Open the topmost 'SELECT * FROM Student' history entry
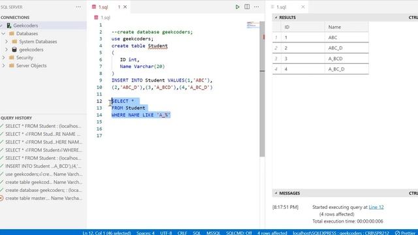418x235 pixels. click(43, 126)
